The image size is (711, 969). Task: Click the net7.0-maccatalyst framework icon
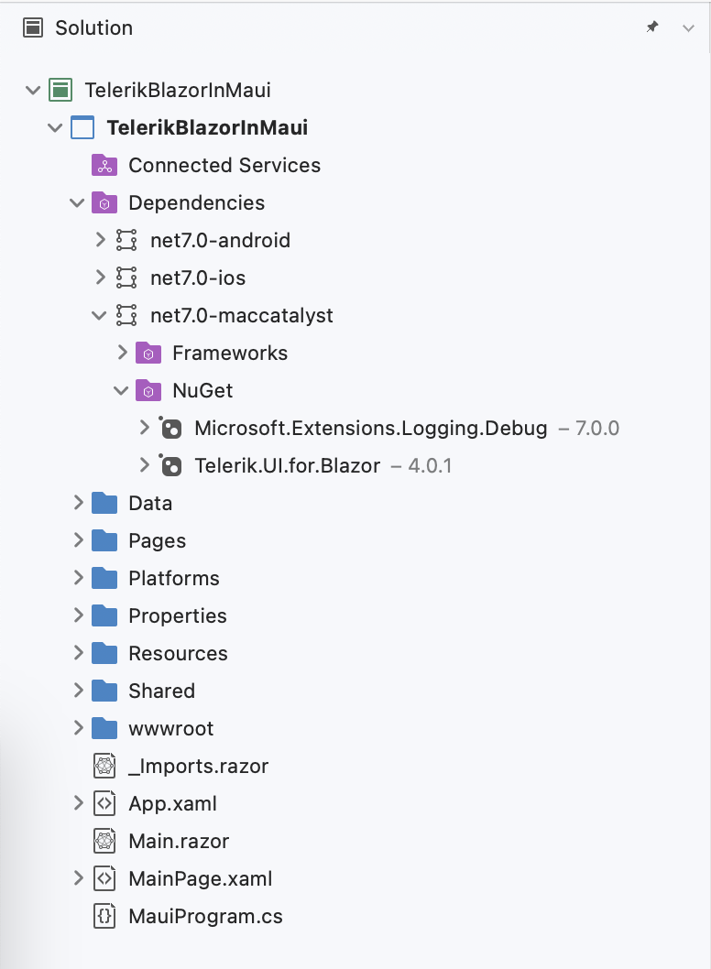point(126,316)
